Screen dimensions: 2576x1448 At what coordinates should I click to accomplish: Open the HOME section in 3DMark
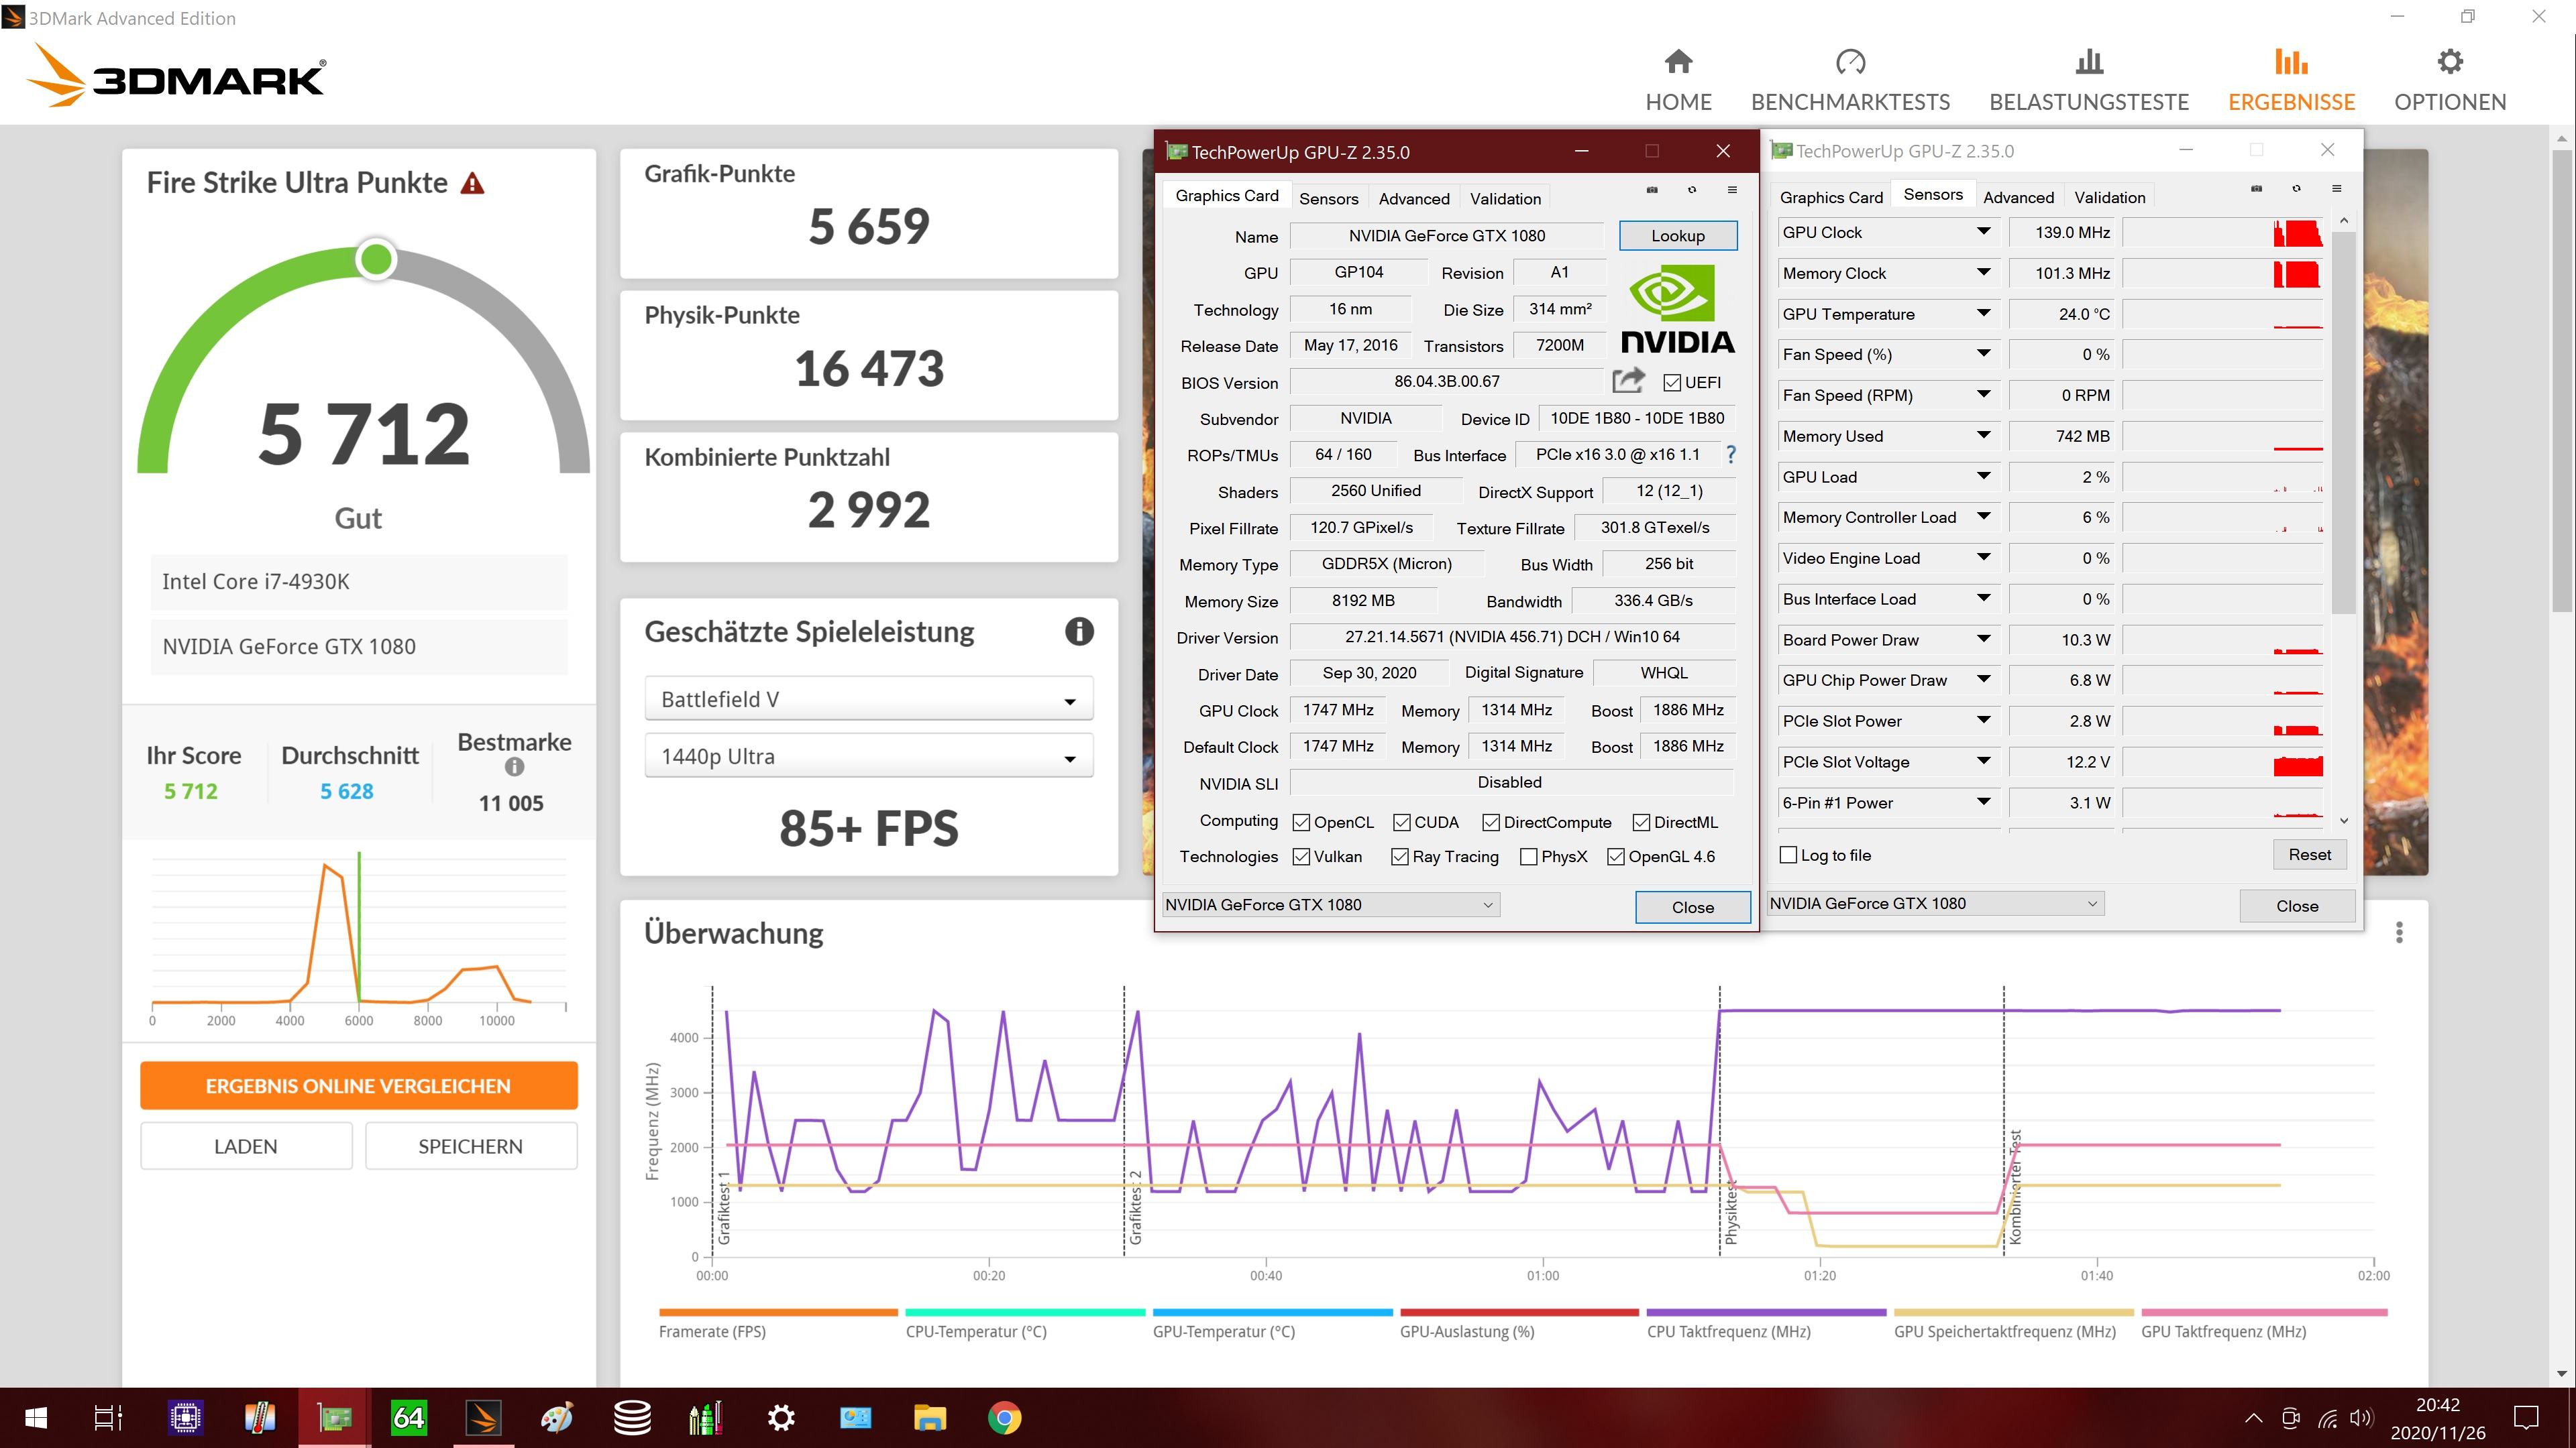point(1678,81)
